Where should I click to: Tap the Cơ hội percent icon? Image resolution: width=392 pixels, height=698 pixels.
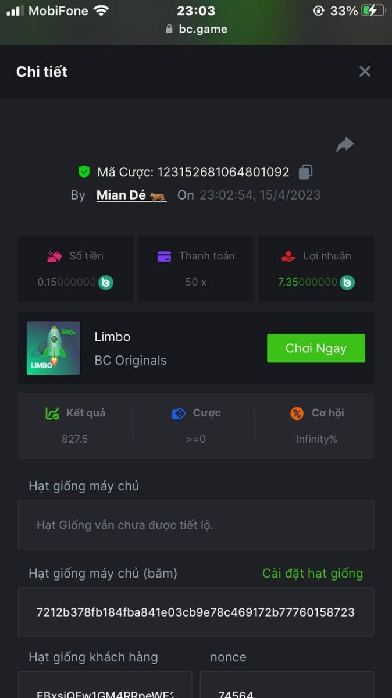(297, 414)
